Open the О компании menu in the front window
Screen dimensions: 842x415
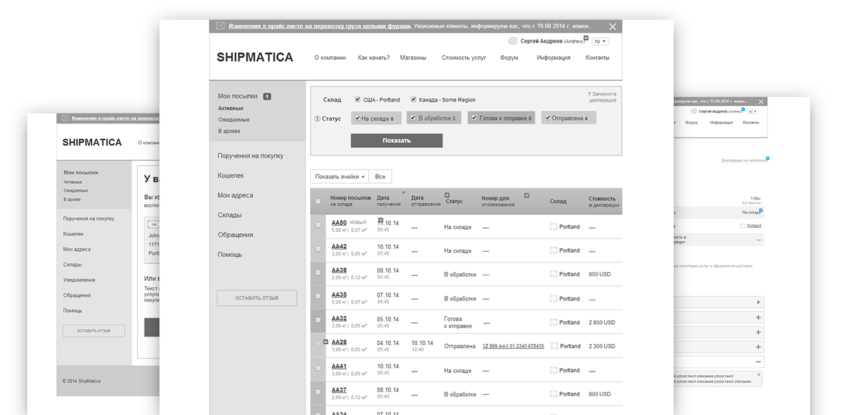click(330, 58)
